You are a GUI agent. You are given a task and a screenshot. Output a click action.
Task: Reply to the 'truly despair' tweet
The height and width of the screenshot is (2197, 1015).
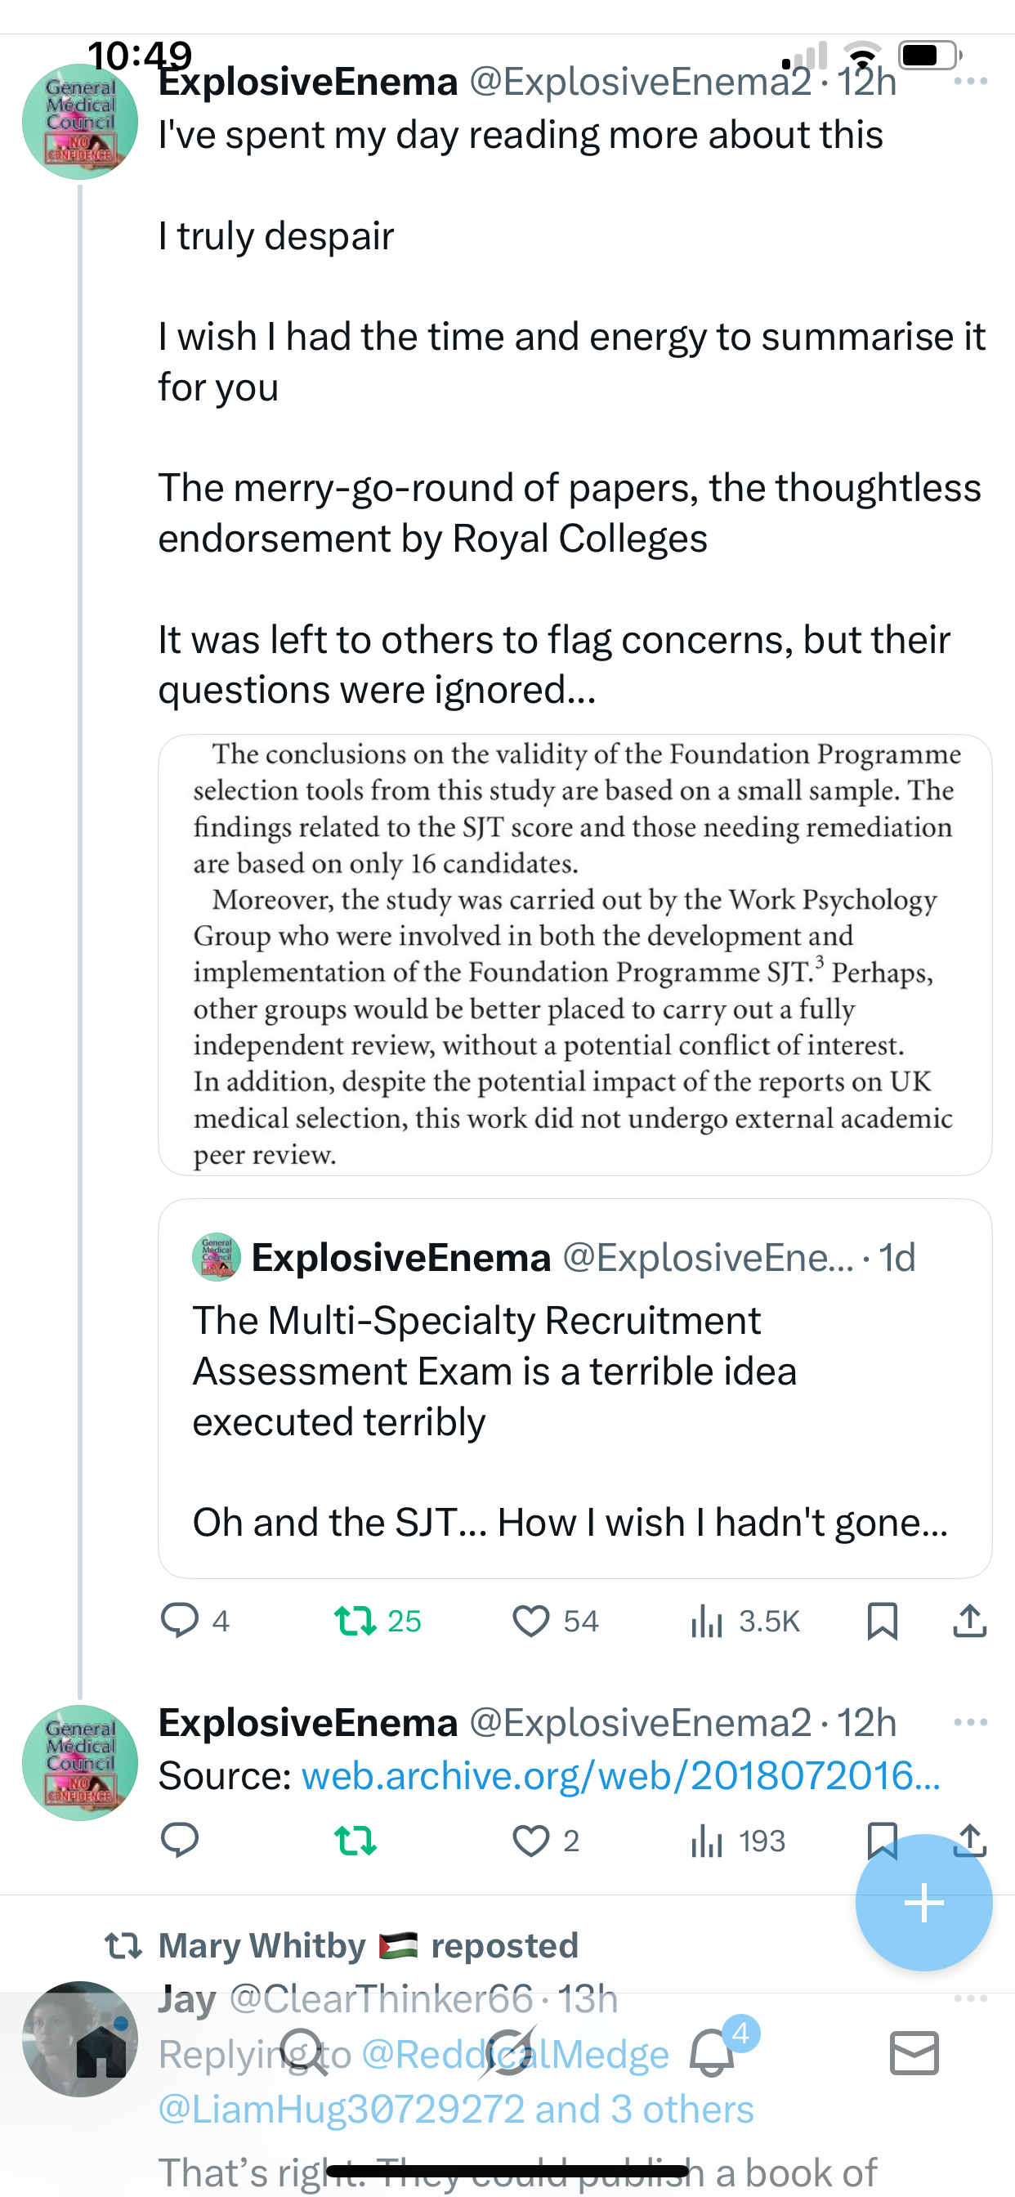pos(180,1621)
